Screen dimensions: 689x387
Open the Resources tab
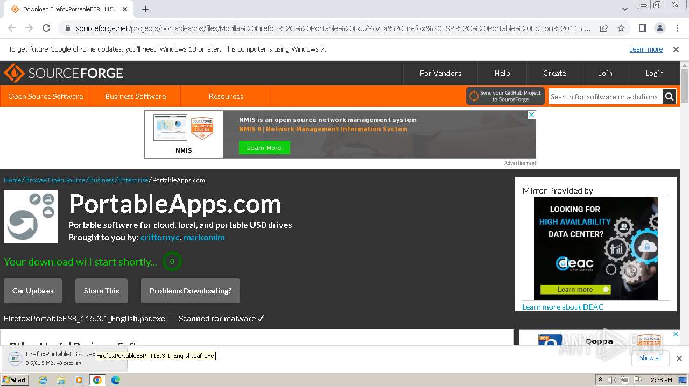(226, 96)
